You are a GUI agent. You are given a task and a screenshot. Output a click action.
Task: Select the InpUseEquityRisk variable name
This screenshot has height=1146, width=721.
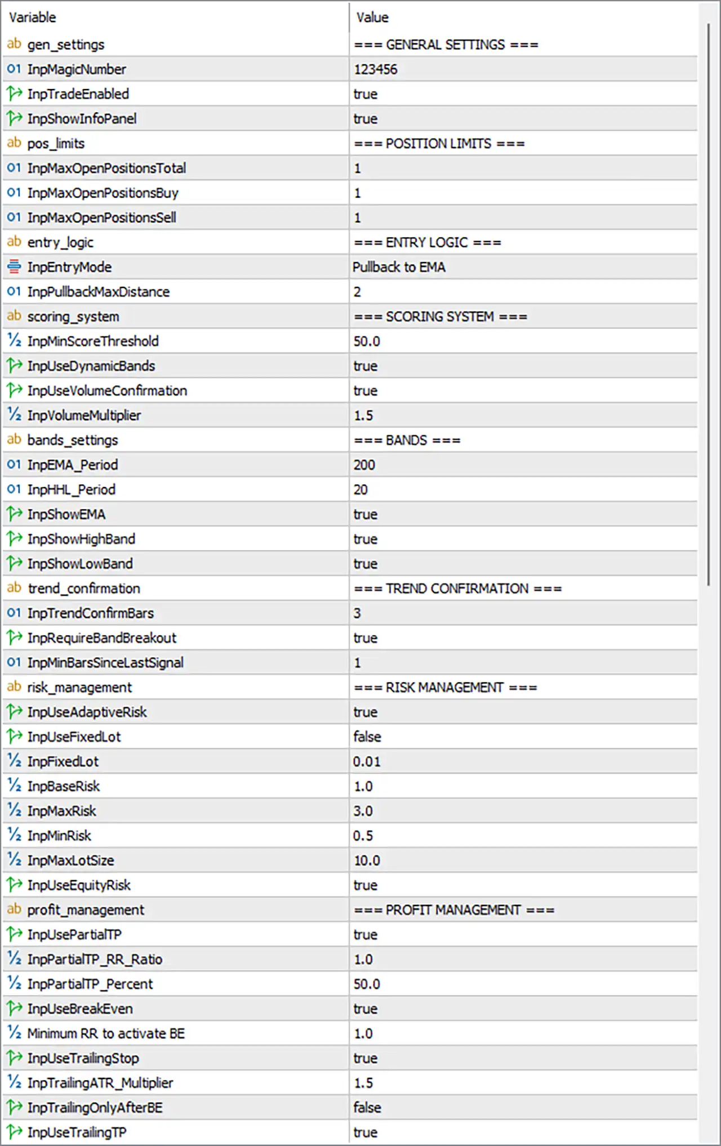(x=79, y=885)
